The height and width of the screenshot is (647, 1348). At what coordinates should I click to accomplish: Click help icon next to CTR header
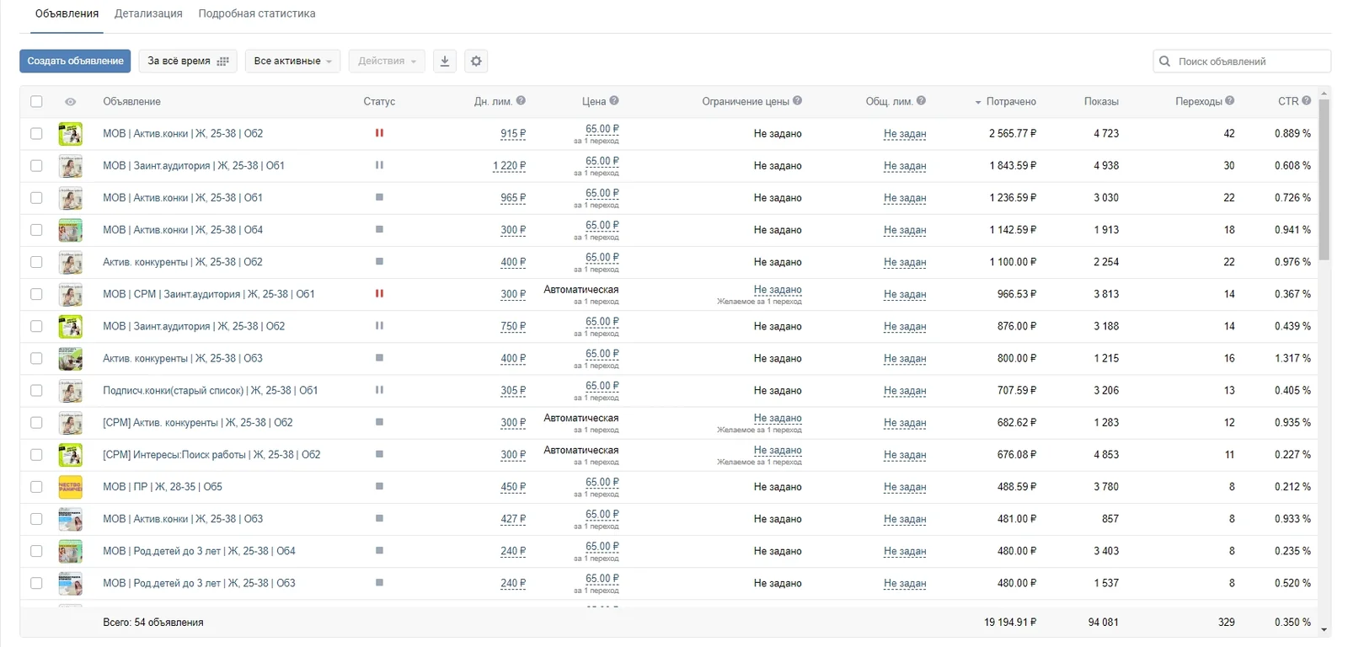point(1306,101)
